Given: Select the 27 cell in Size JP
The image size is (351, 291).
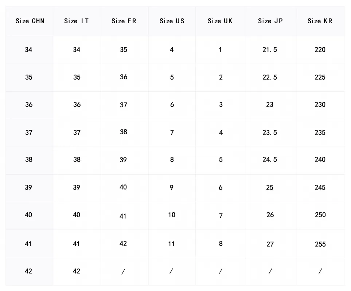Looking at the screenshot, I should pyautogui.click(x=270, y=244).
